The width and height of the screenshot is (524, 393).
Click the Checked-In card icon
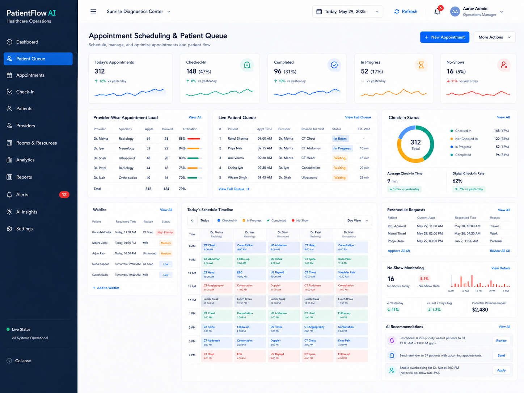click(247, 65)
